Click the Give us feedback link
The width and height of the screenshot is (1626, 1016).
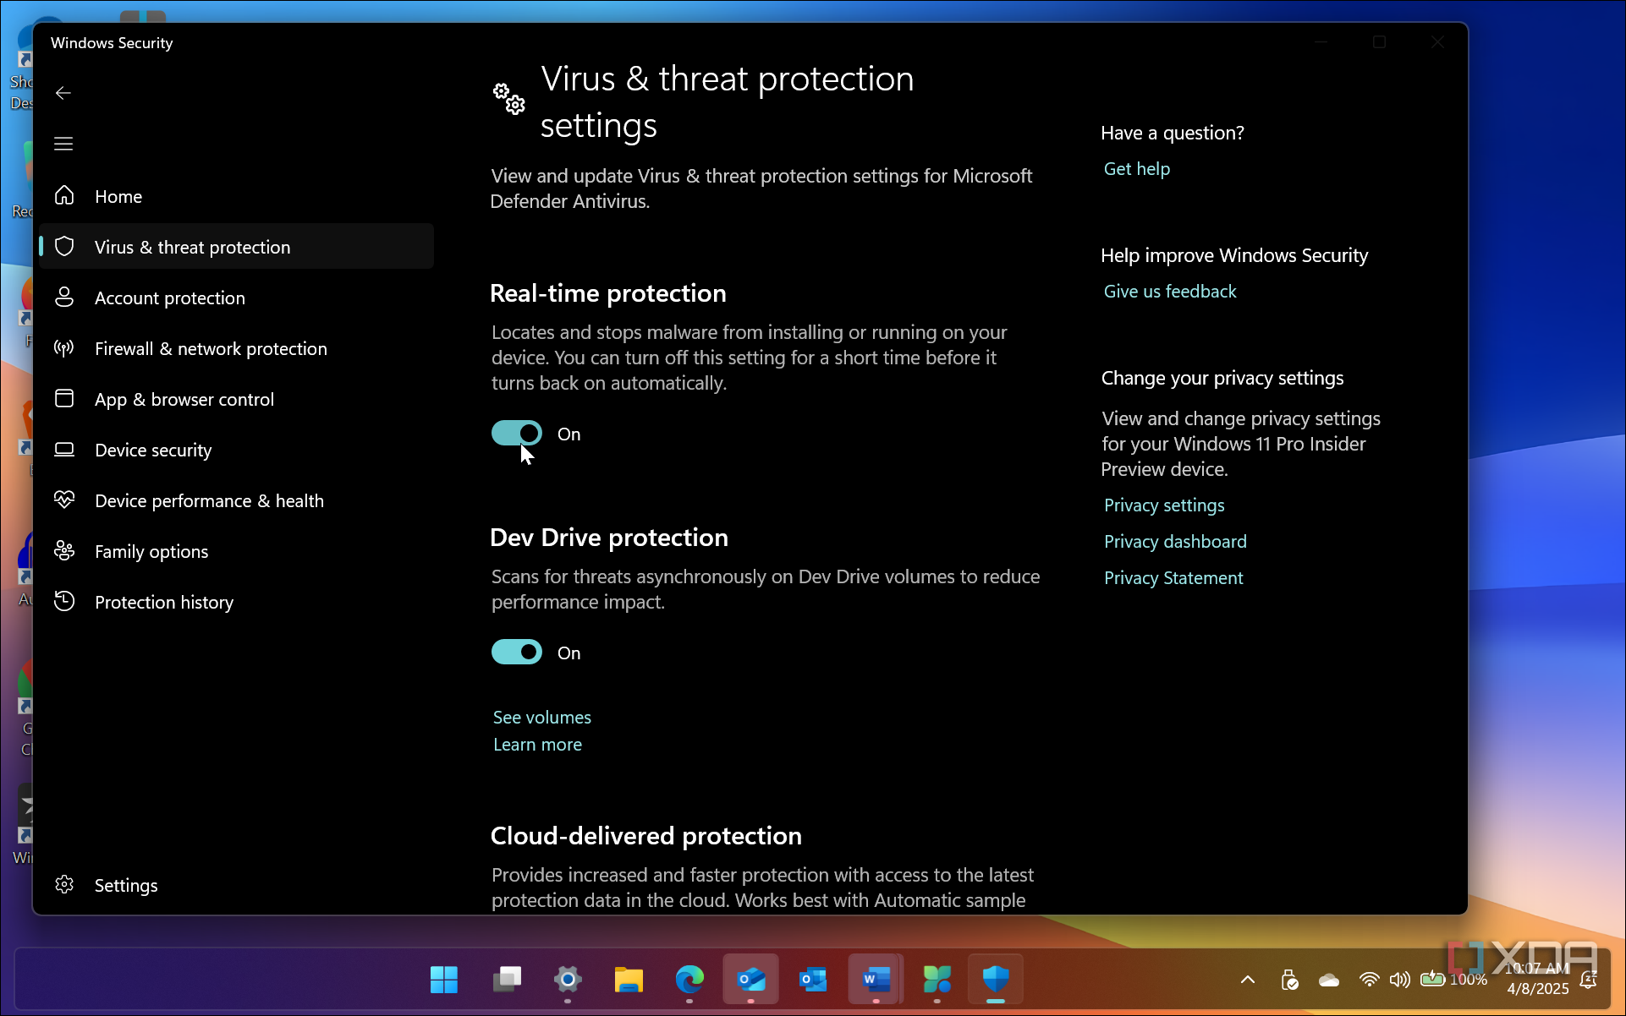[x=1170, y=292]
